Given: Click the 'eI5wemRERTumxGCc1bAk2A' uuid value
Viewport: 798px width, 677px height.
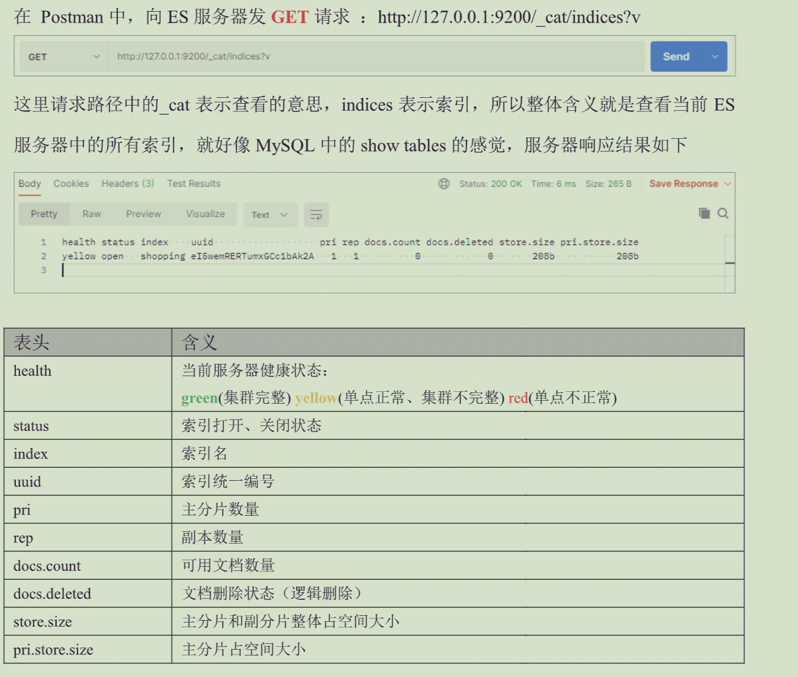Looking at the screenshot, I should click(252, 256).
